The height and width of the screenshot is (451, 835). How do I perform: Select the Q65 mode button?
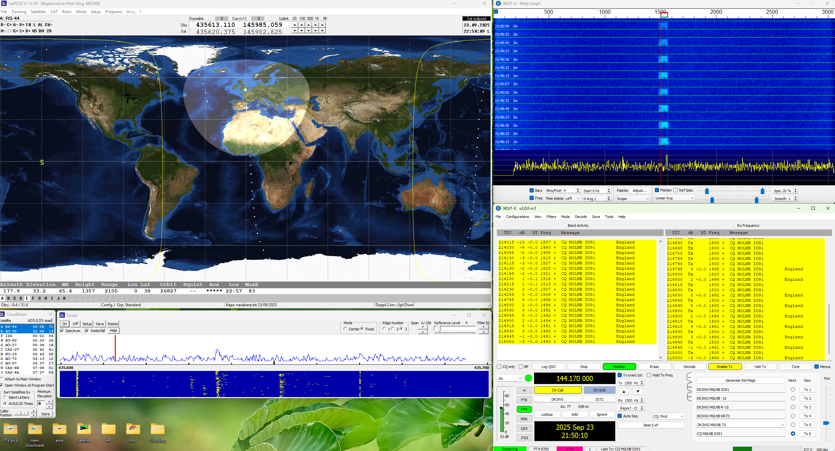[524, 428]
